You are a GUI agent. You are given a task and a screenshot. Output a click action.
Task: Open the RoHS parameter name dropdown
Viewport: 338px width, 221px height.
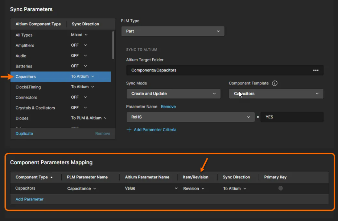[x=190, y=117]
